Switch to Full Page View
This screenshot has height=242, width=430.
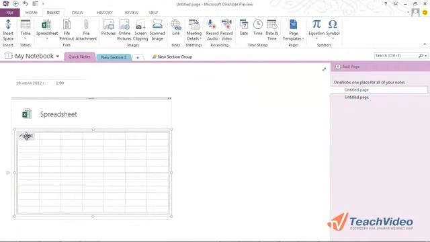coord(396,4)
